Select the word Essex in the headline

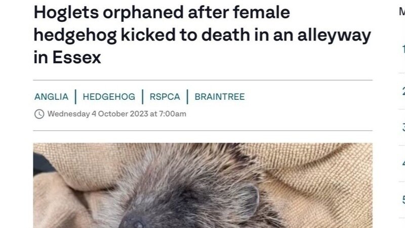[77, 57]
